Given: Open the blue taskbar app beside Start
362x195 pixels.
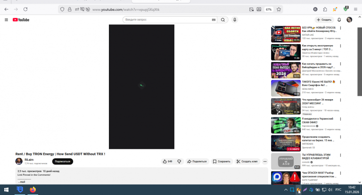Looking at the screenshot, I should pyautogui.click(x=20, y=190).
